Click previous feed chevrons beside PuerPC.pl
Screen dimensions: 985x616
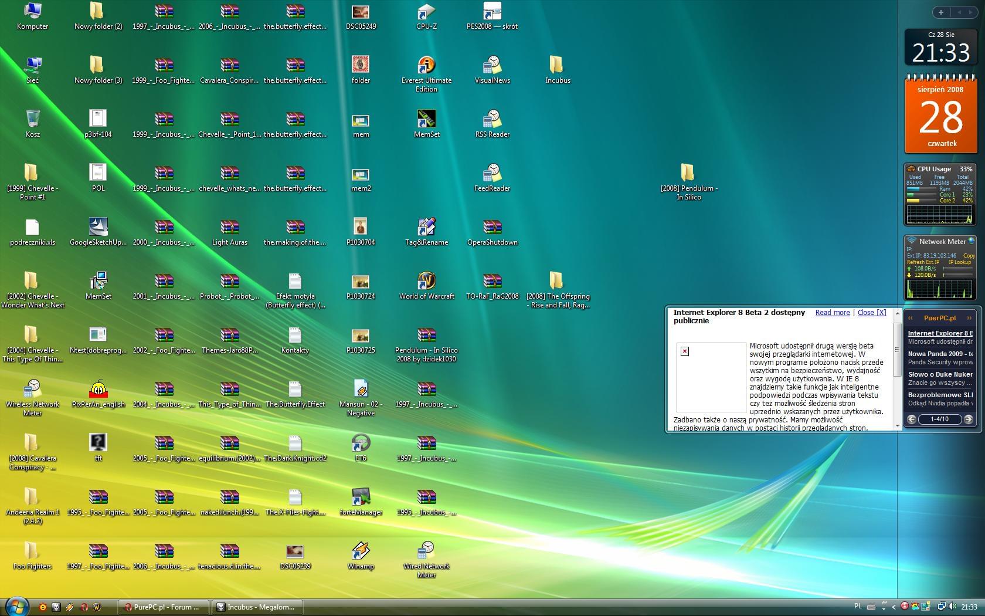pyautogui.click(x=911, y=318)
